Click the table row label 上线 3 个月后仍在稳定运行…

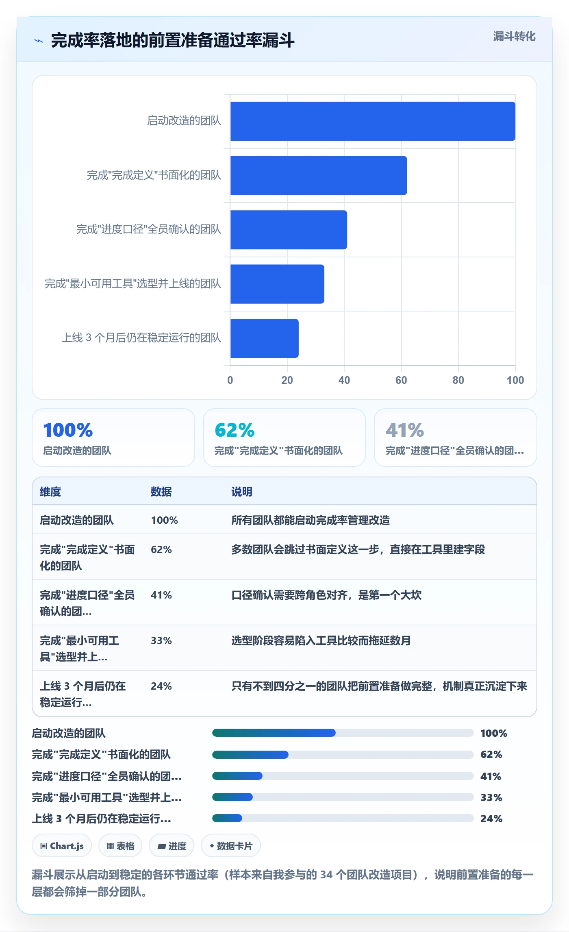pyautogui.click(x=83, y=694)
